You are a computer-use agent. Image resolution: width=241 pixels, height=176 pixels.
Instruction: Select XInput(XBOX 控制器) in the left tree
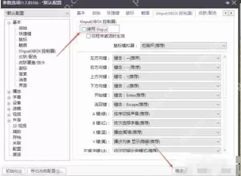click(37, 51)
